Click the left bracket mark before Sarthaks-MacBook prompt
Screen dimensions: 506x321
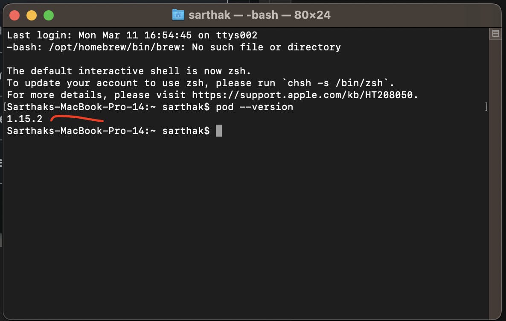click(5, 107)
